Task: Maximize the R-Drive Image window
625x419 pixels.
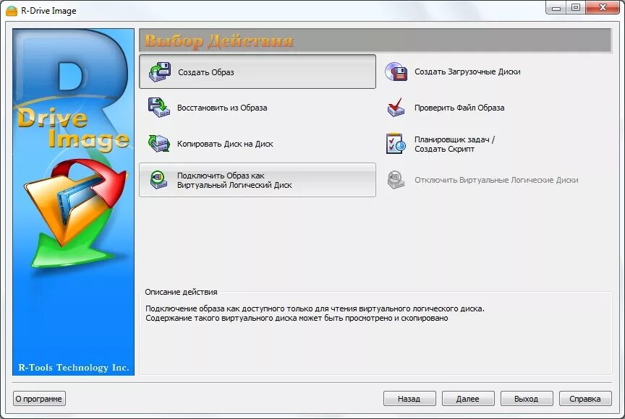Action: [576, 7]
